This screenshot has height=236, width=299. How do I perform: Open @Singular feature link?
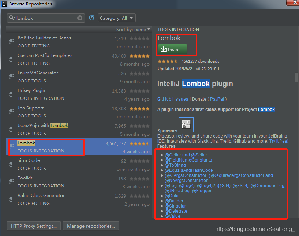tap(175, 206)
